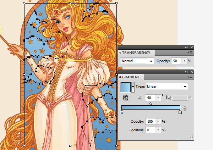
Task: Click the delete gradient stop trash icon
Action: point(185,108)
